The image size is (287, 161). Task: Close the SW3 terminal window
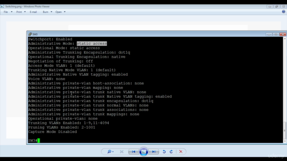click(283, 34)
